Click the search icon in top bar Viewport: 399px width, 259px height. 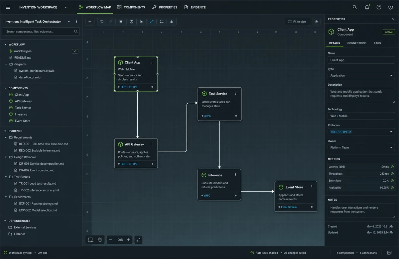coord(355,7)
